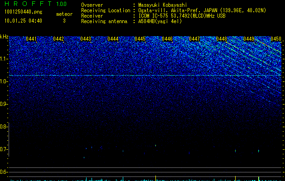Click the 1.0 frequency axis label
The height and width of the screenshot is (181, 285).
tap(4, 81)
